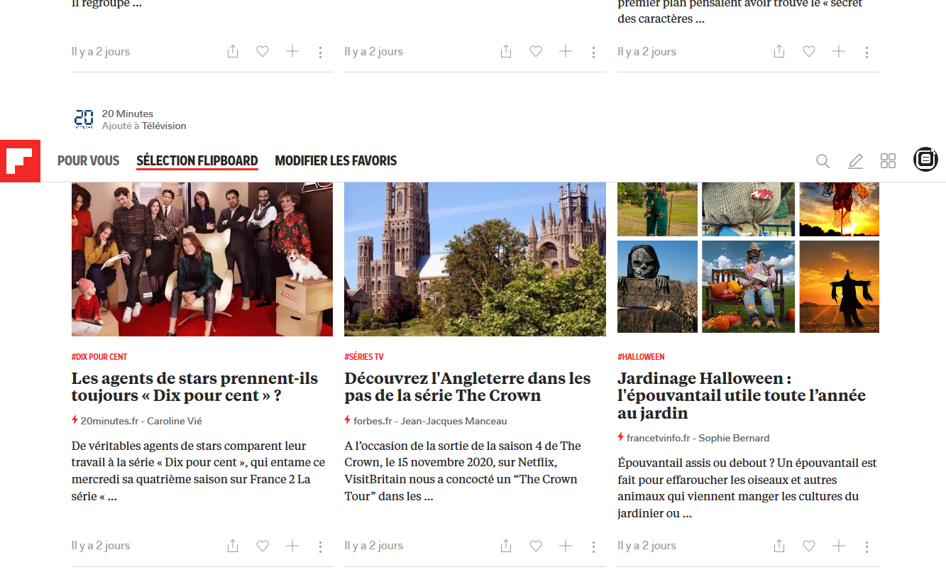Viewport: 946px width, 572px height.
Task: Click text "premier plan pensaient avoir trouvé..."
Action: tap(740, 11)
